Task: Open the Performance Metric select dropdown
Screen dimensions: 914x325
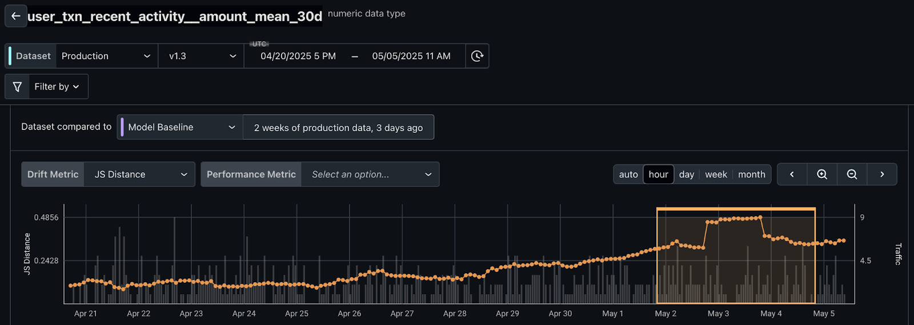Action: 371,174
